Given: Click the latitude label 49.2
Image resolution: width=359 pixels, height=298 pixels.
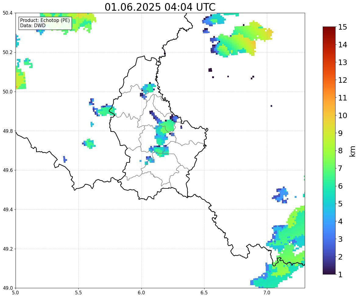Looking at the screenshot, I should coord(7,249).
